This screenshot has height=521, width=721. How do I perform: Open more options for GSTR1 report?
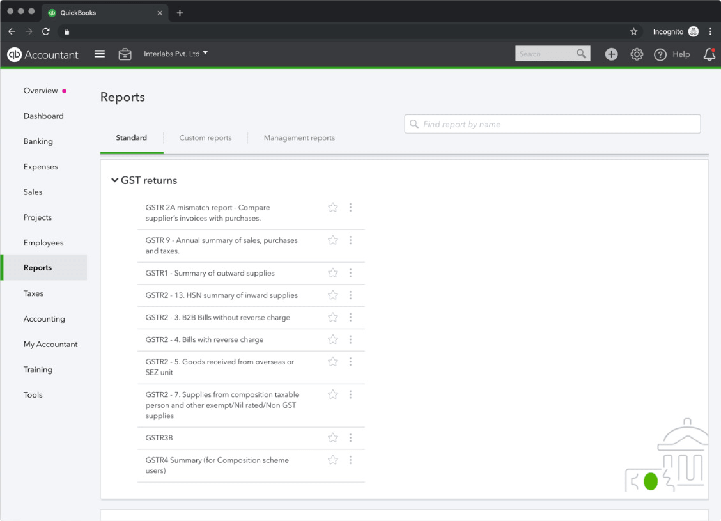[x=350, y=273]
